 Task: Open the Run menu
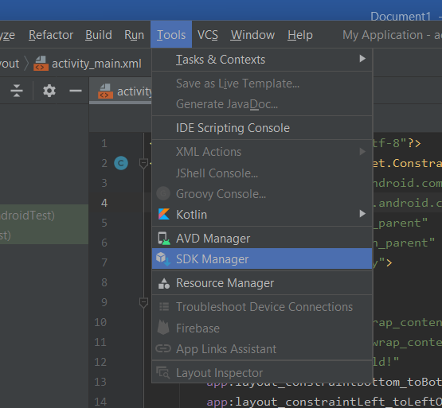pos(134,35)
